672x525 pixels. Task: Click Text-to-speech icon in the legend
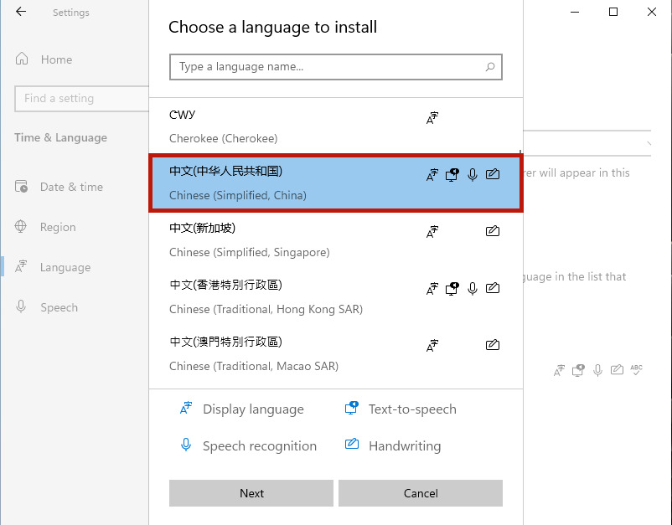(351, 409)
